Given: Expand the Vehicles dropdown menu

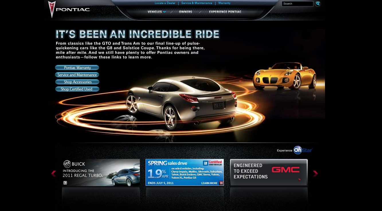Looking at the screenshot, I should (x=156, y=12).
